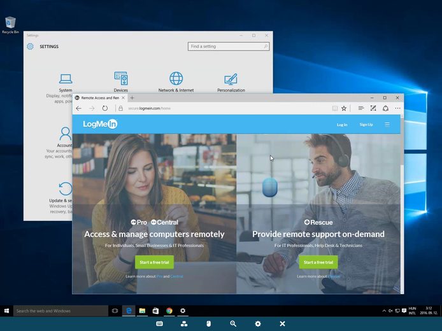Click the Settings gear in the taskbar
This screenshot has width=442, height=331.
(x=183, y=311)
